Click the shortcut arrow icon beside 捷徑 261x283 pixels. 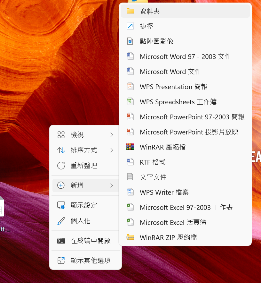coord(130,26)
